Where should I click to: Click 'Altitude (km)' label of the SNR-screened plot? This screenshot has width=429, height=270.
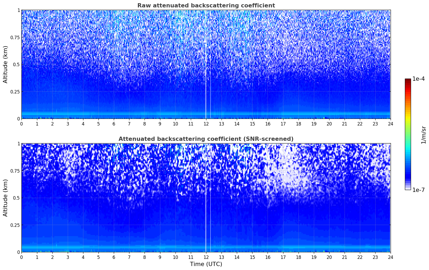tap(6, 198)
